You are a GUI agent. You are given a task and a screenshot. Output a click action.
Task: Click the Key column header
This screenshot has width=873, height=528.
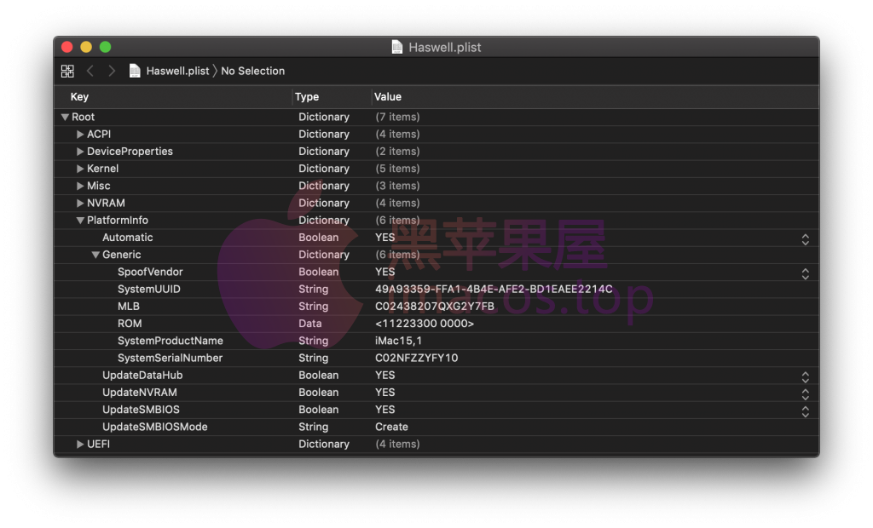tap(79, 97)
